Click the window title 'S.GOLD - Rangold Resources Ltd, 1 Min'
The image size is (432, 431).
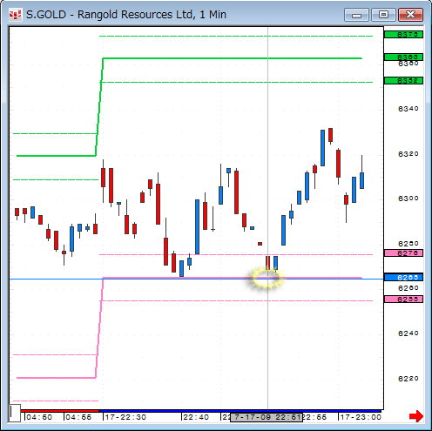pyautogui.click(x=126, y=15)
